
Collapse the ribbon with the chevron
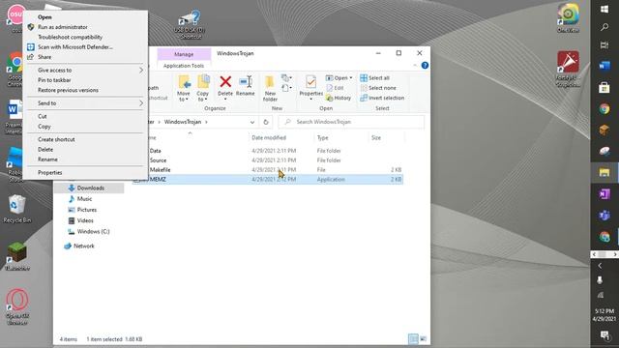[x=415, y=66]
